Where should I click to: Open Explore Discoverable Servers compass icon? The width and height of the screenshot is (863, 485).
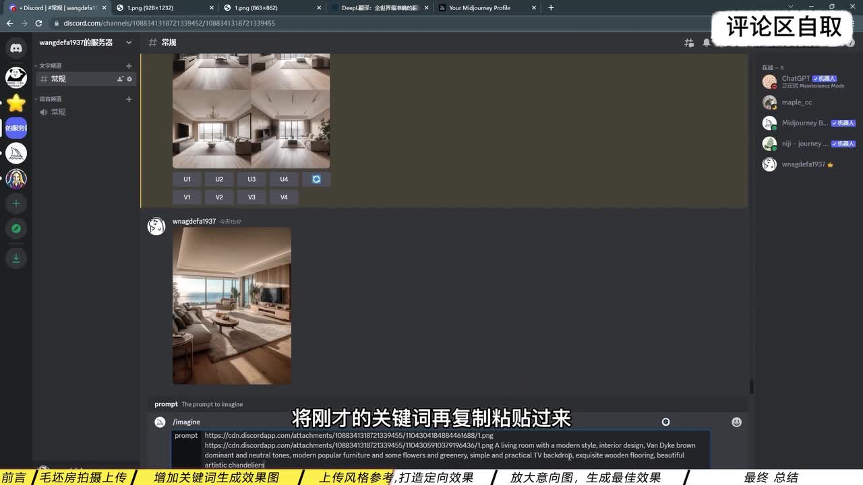coord(16,229)
